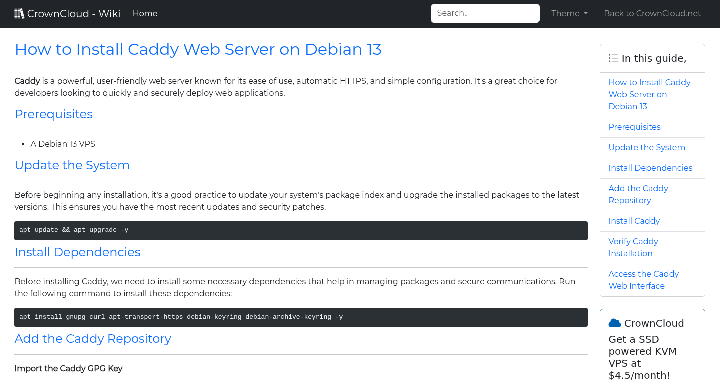Click Access the Caddy Web Interface link

pyautogui.click(x=644, y=280)
